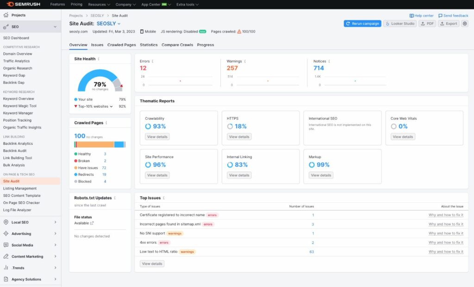Click the orange Have issues bar segment
474x287 pixels.
click(95, 144)
